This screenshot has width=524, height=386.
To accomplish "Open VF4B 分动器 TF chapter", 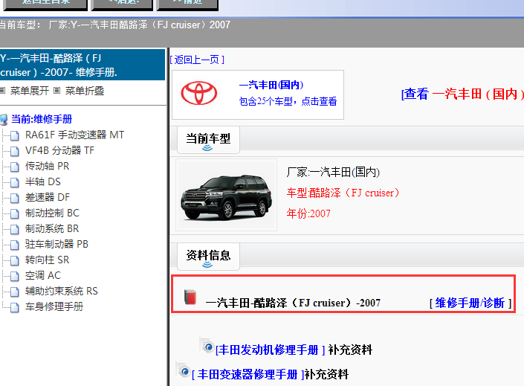I will (x=59, y=150).
